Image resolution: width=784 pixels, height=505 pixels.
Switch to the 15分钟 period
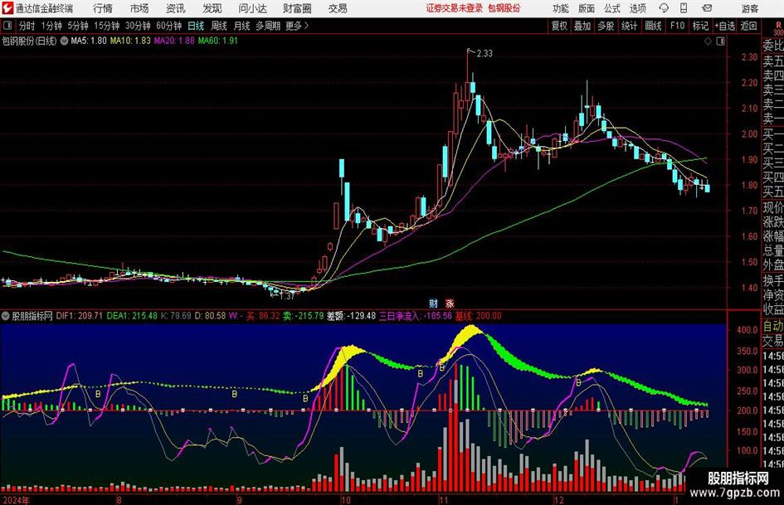107,26
